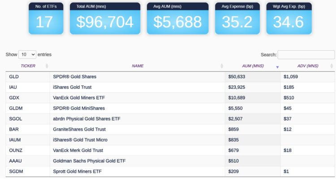Click the Avg Expense (bp) card

[x=237, y=18]
